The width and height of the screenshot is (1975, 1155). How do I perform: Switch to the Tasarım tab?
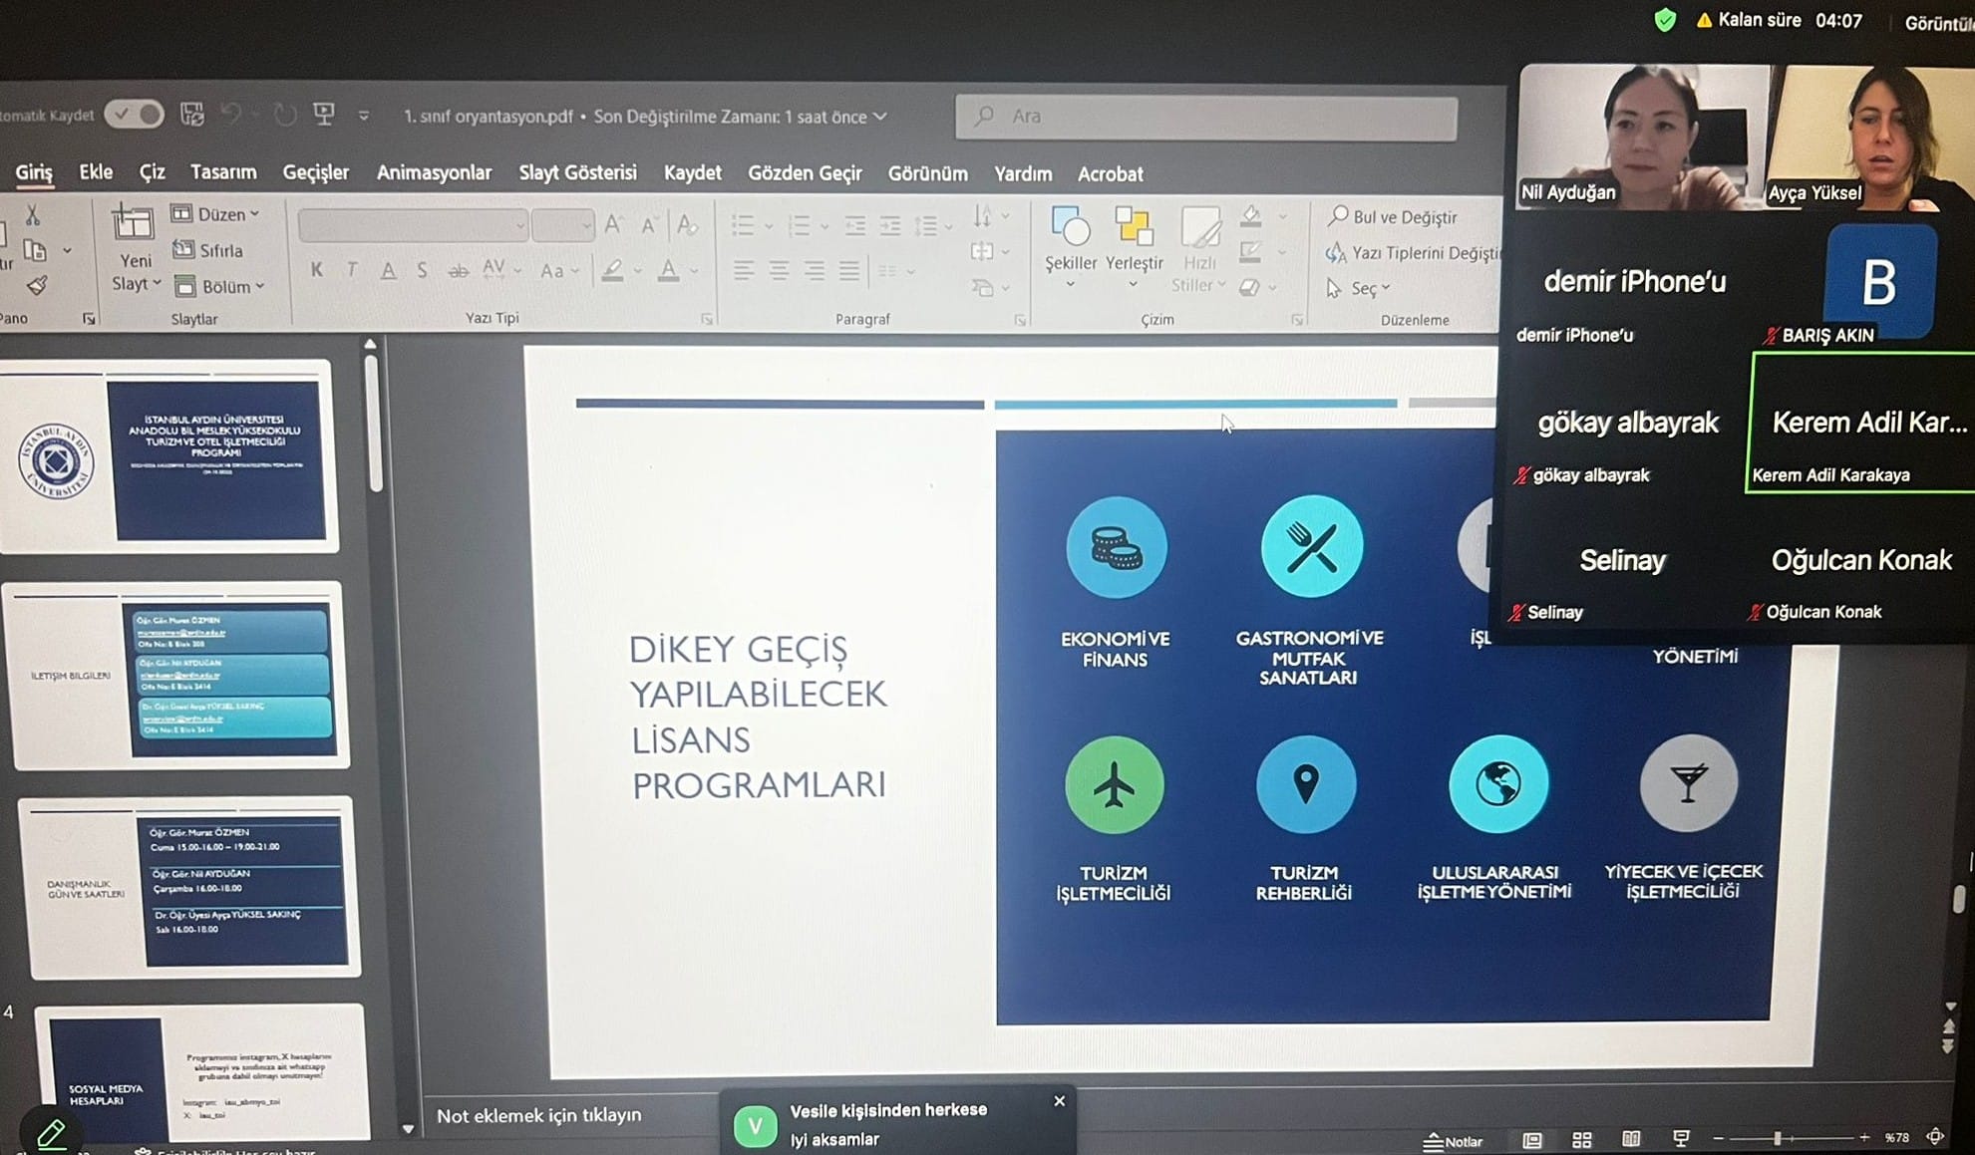pyautogui.click(x=223, y=172)
